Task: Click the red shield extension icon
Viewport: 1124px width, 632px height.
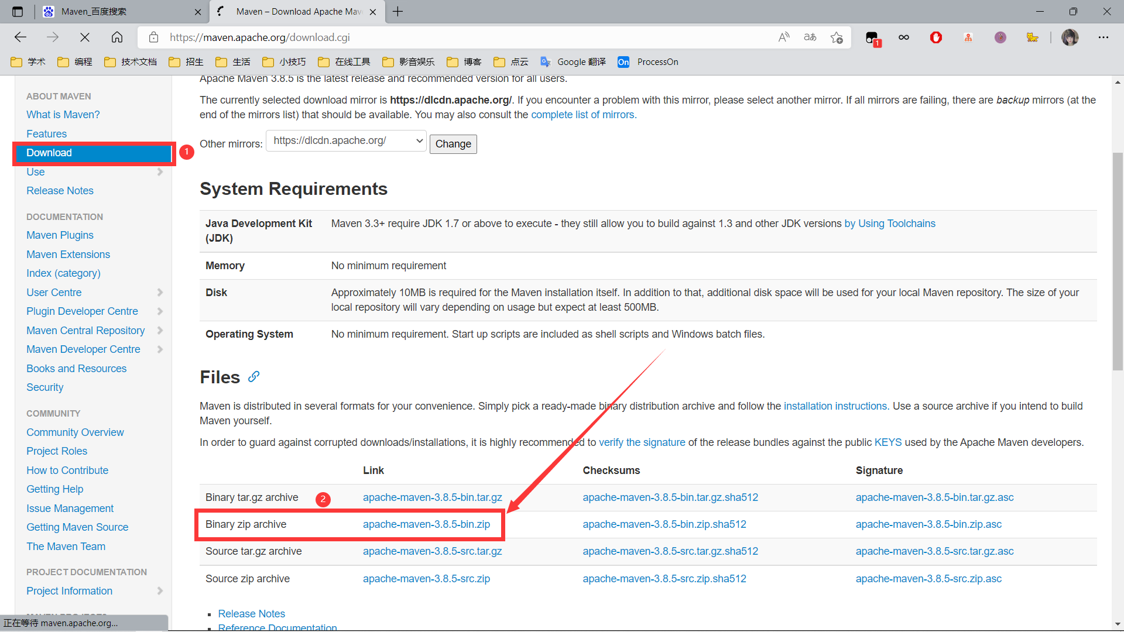Action: (936, 37)
